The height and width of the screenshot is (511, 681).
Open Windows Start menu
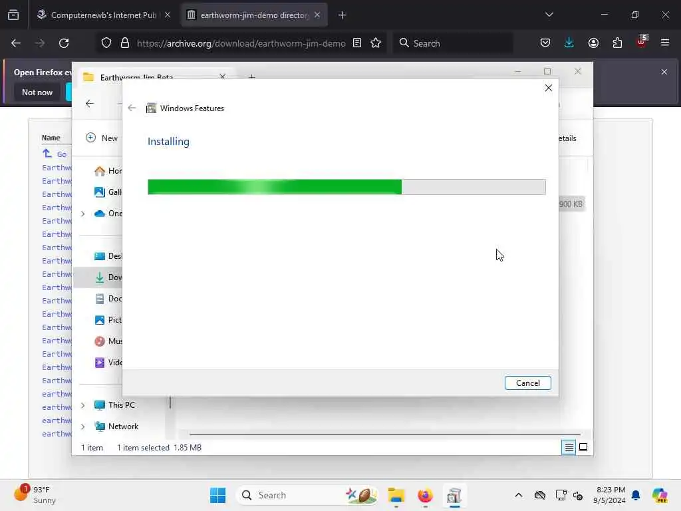click(x=217, y=495)
